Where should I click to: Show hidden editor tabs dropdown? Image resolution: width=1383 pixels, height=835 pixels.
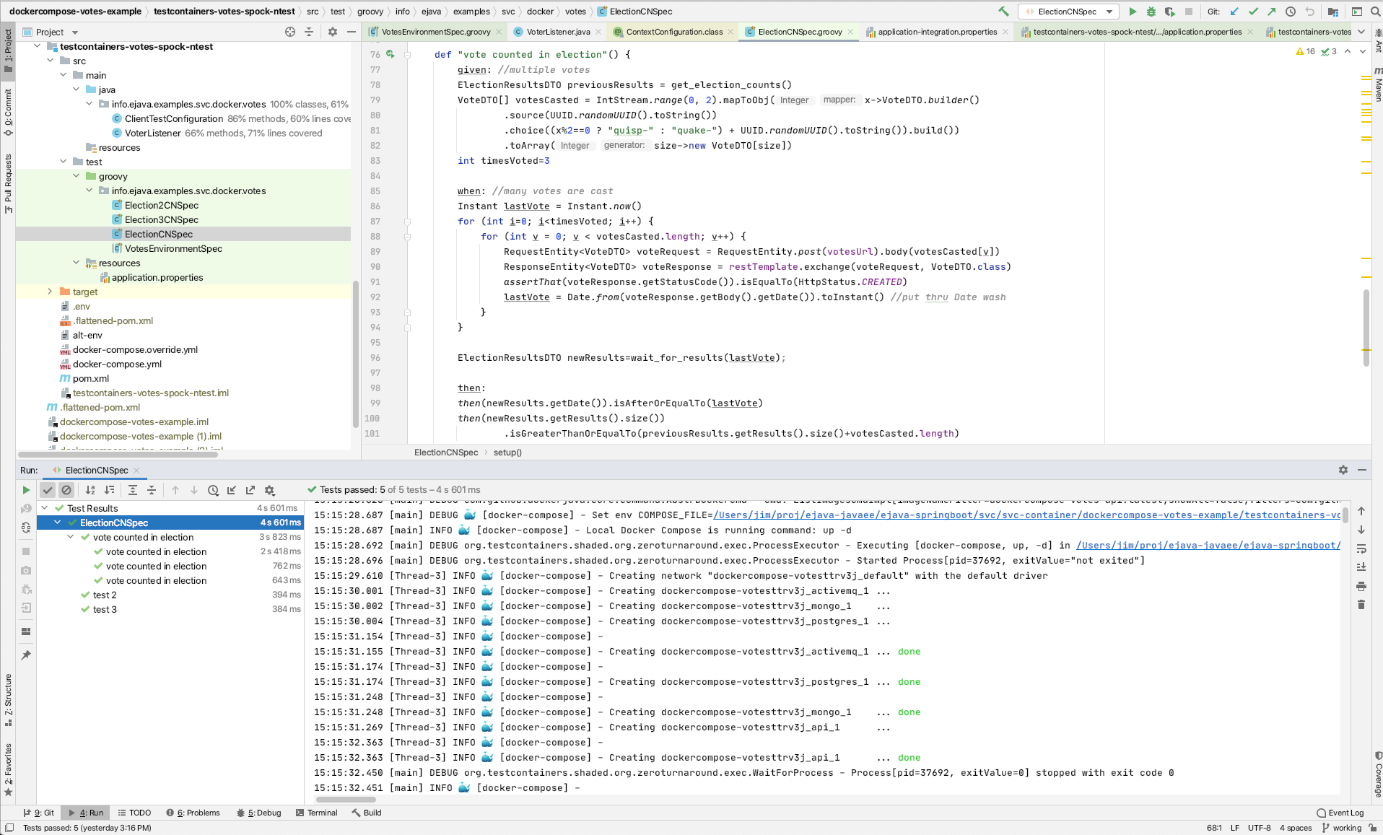(x=1361, y=32)
